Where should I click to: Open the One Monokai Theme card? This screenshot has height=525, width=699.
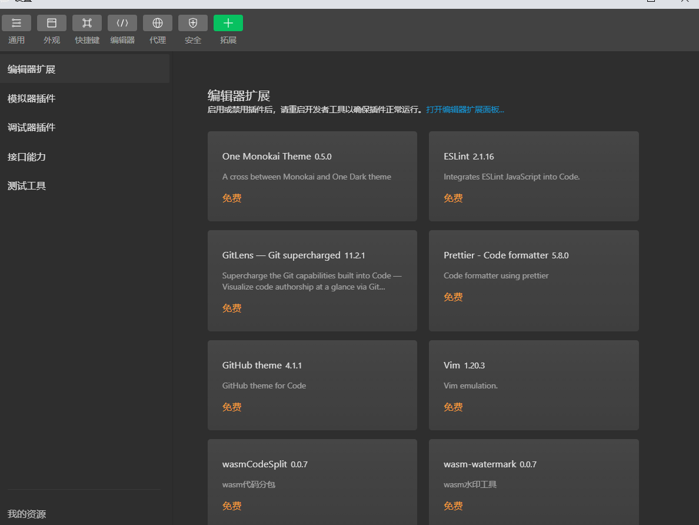(312, 176)
